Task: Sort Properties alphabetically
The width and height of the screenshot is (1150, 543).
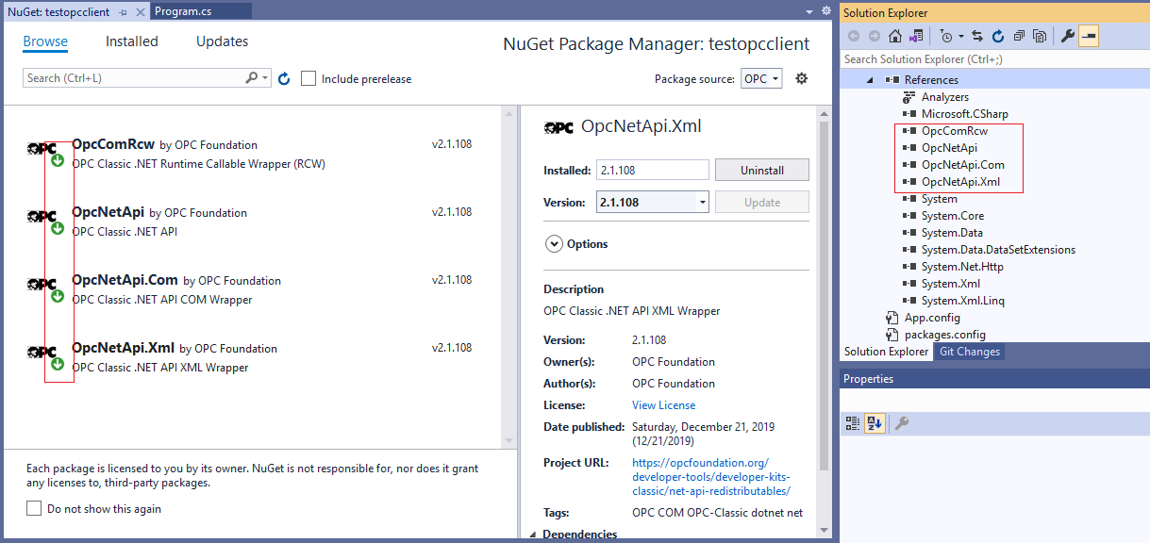Action: coord(873,422)
